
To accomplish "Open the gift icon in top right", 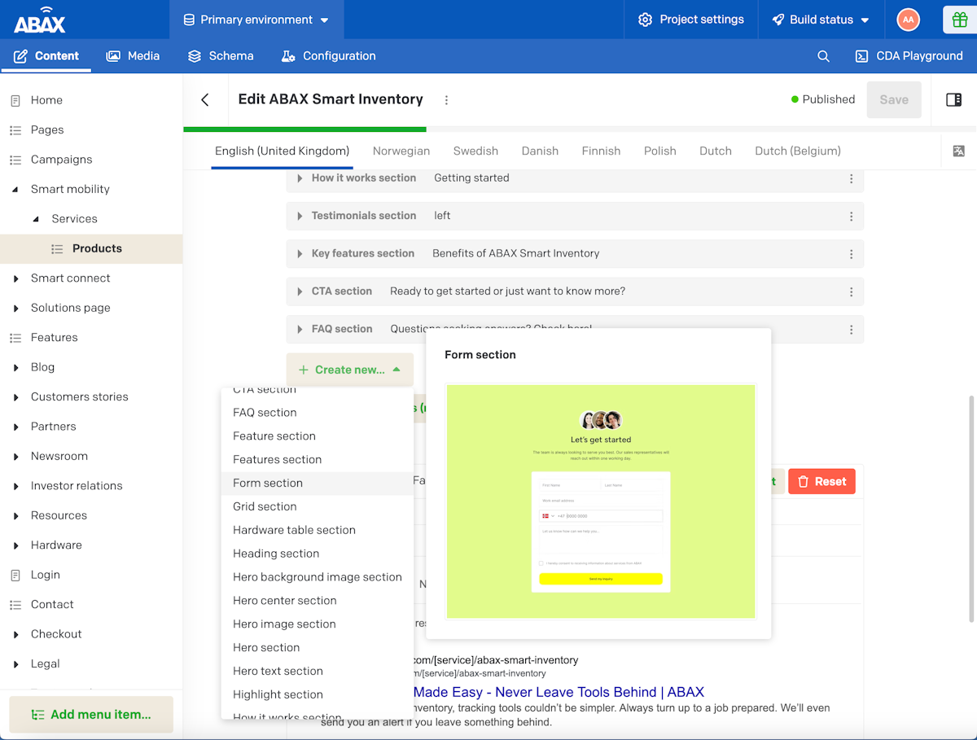I will tap(960, 20).
